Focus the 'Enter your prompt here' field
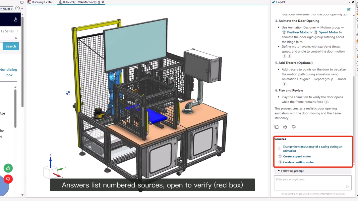The width and height of the screenshot is (358, 201). (x=313, y=182)
